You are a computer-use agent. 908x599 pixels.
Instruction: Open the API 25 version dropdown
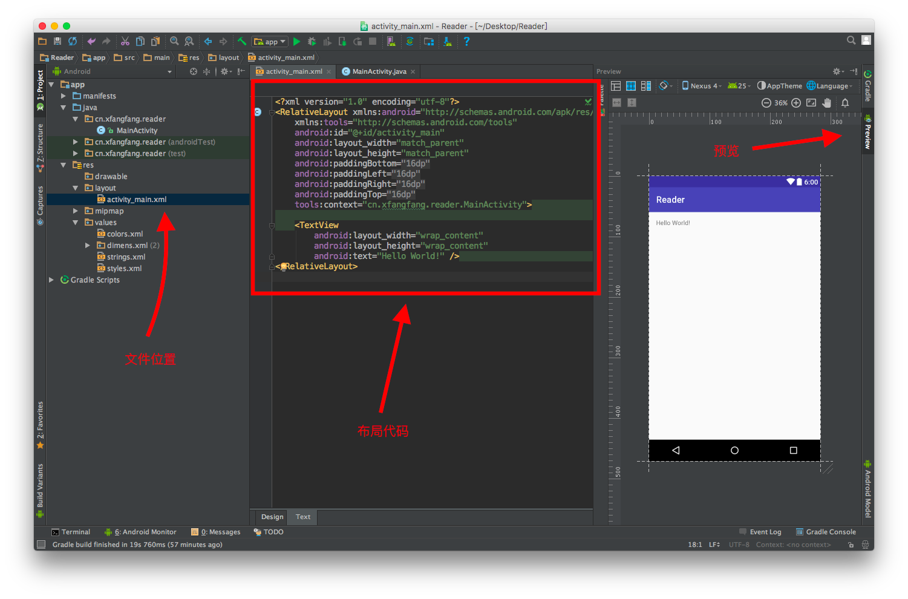pos(739,86)
